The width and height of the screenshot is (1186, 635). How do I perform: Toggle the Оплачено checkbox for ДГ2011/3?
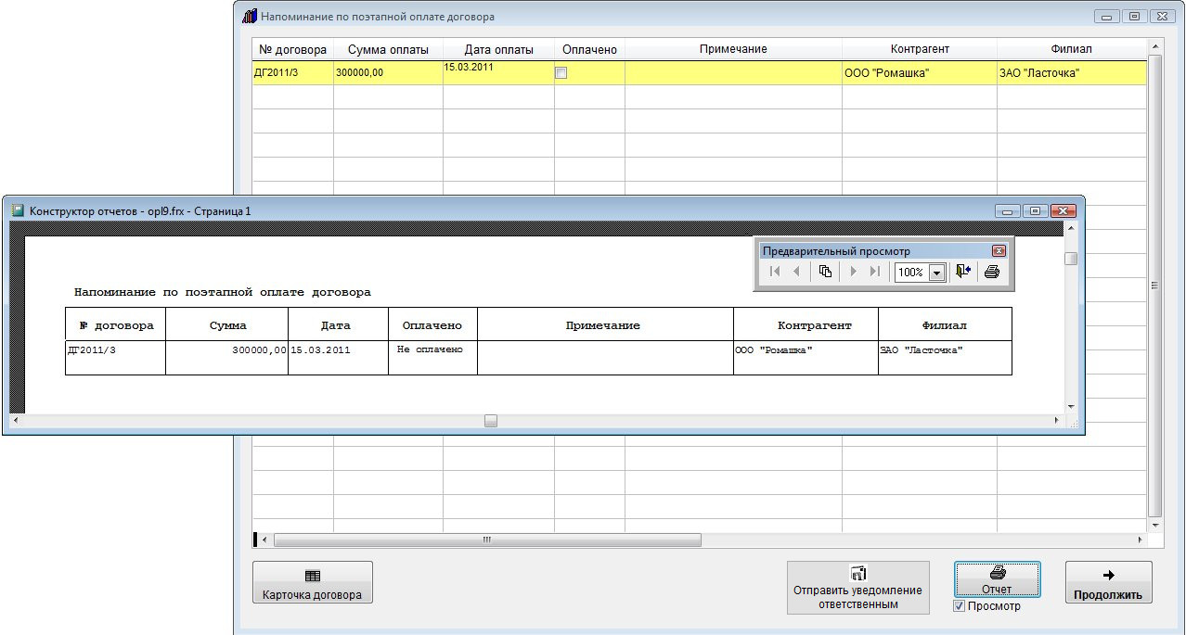coord(561,73)
